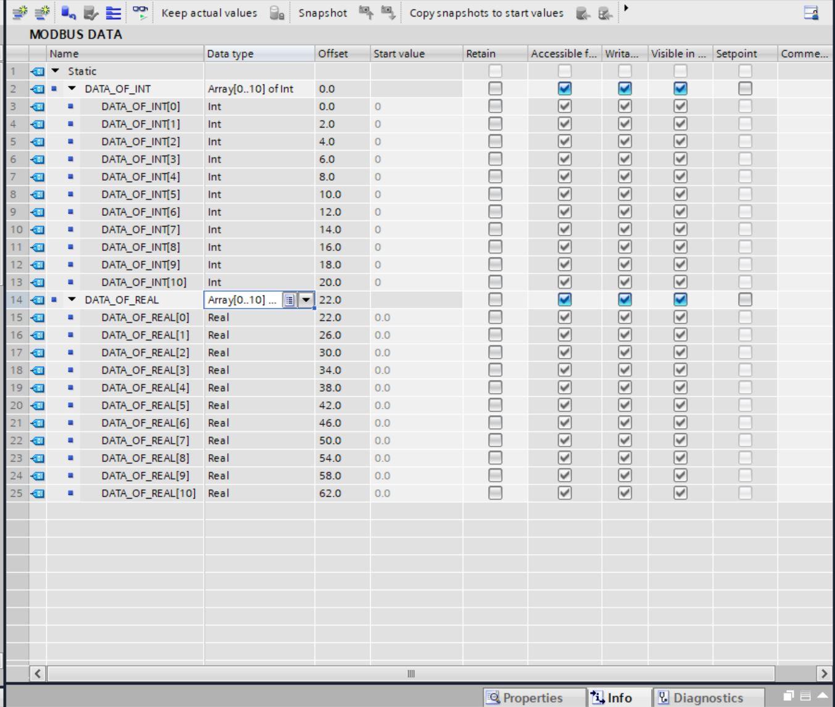Image resolution: width=835 pixels, height=707 pixels.
Task: Click the tag icon on the DATA_OF_INT row
Action: point(38,89)
